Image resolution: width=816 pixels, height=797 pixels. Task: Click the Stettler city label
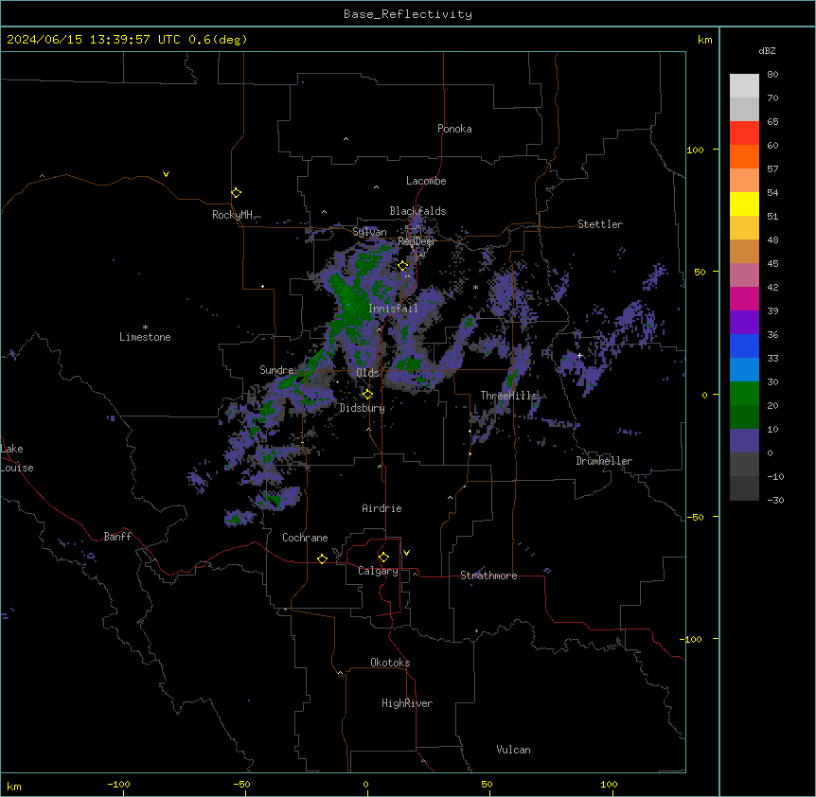(x=600, y=224)
